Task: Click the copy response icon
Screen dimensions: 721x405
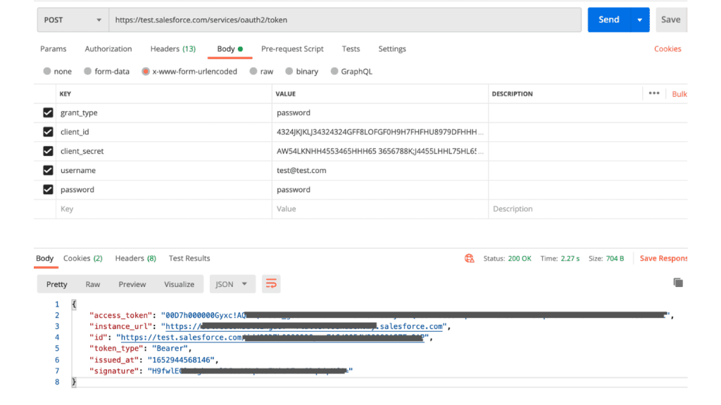Action: pyautogui.click(x=678, y=283)
